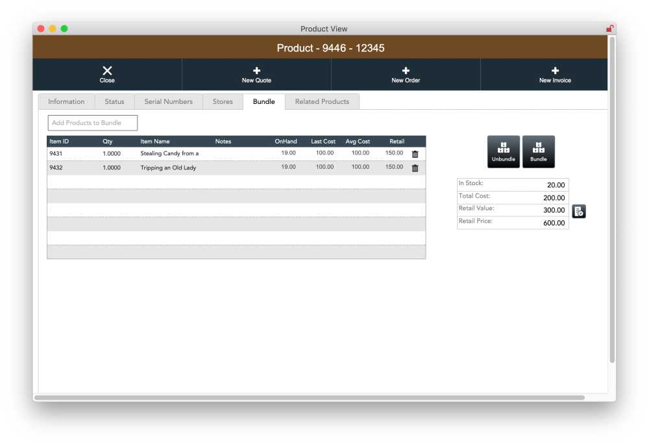Select item ID 9431 cell
Image resolution: width=649 pixels, height=445 pixels.
coord(56,154)
